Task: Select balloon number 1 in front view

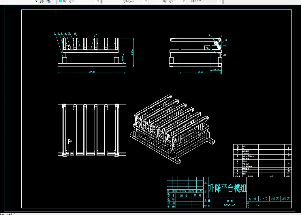Action: (55, 34)
